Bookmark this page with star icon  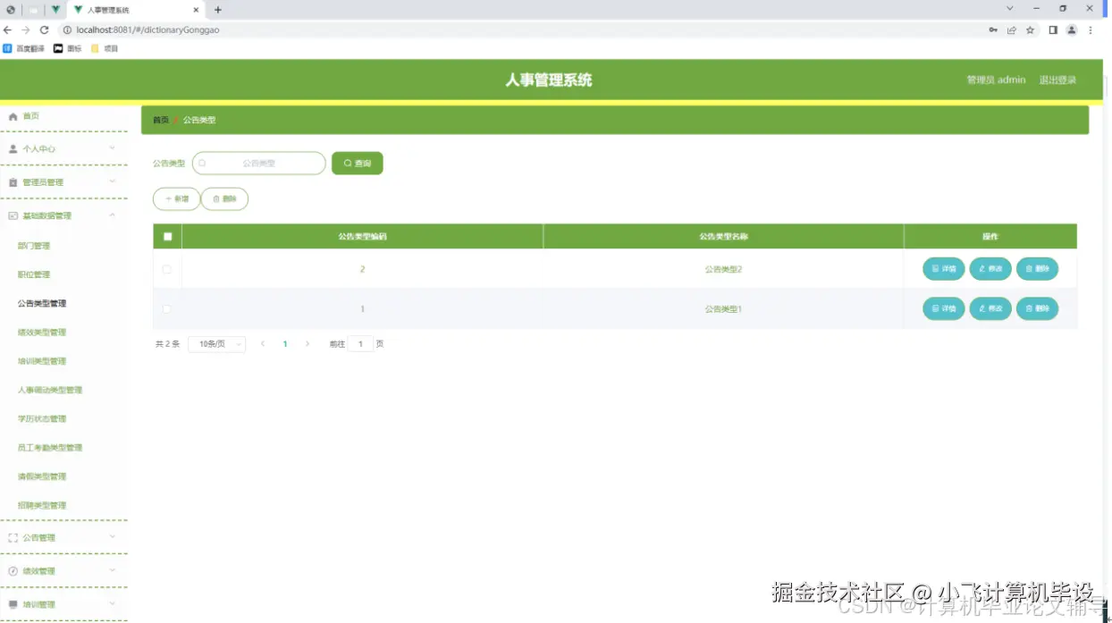point(1030,29)
